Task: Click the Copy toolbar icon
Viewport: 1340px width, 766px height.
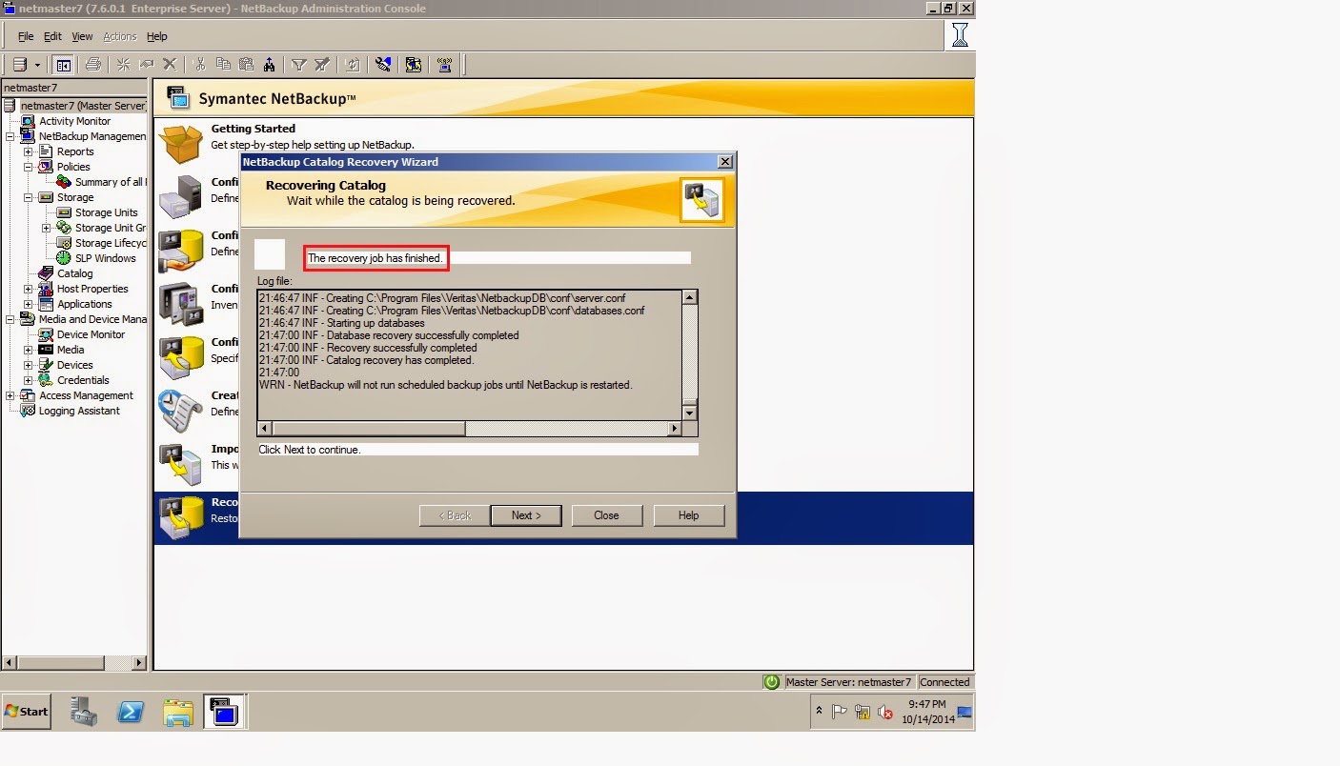Action: (x=224, y=64)
